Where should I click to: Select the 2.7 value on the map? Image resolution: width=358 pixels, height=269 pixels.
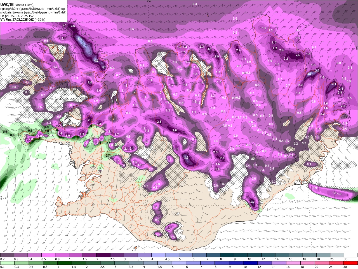[x=222, y=158]
